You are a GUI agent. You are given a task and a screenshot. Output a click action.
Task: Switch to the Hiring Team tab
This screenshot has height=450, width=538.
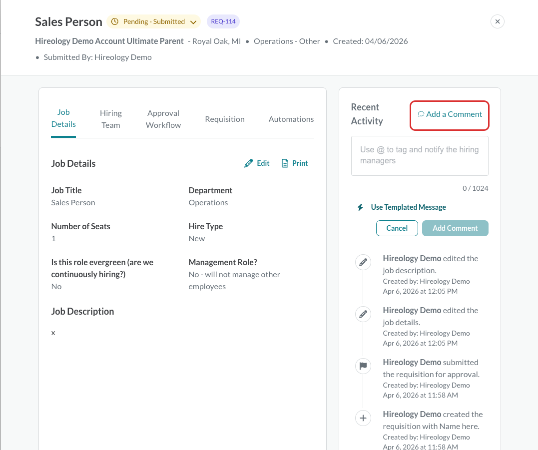click(111, 119)
